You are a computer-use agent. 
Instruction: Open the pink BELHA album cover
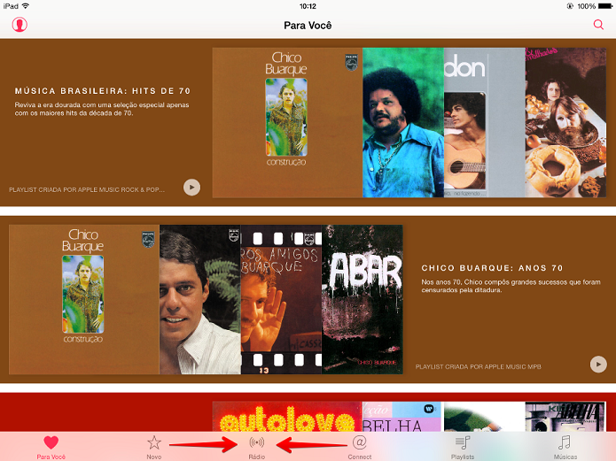(403, 416)
